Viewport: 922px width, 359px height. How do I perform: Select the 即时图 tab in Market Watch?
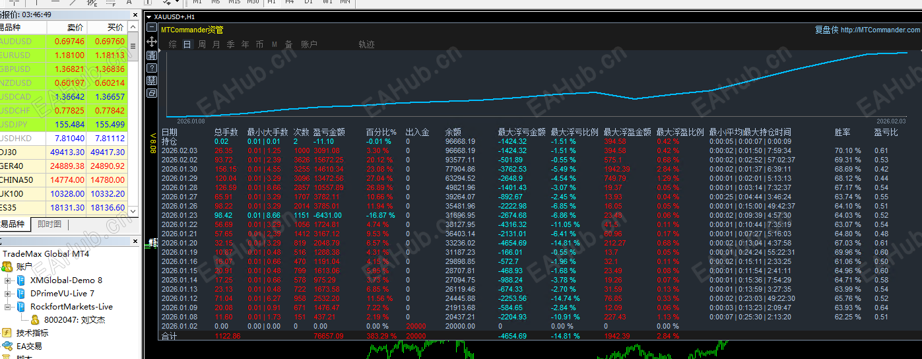tap(49, 224)
